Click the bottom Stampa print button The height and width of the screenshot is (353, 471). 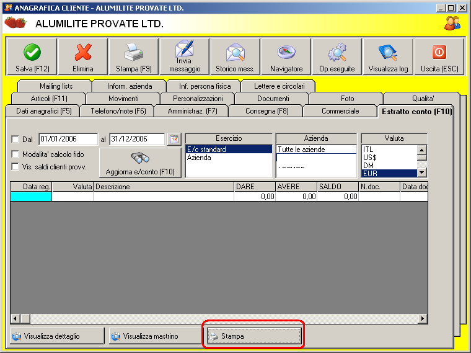pos(254,336)
